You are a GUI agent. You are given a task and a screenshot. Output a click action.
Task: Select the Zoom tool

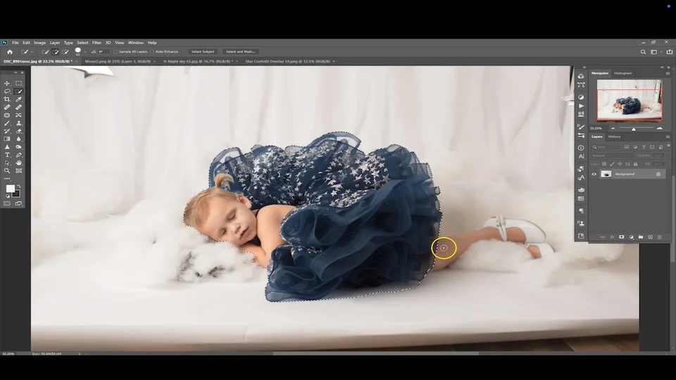pyautogui.click(x=7, y=170)
